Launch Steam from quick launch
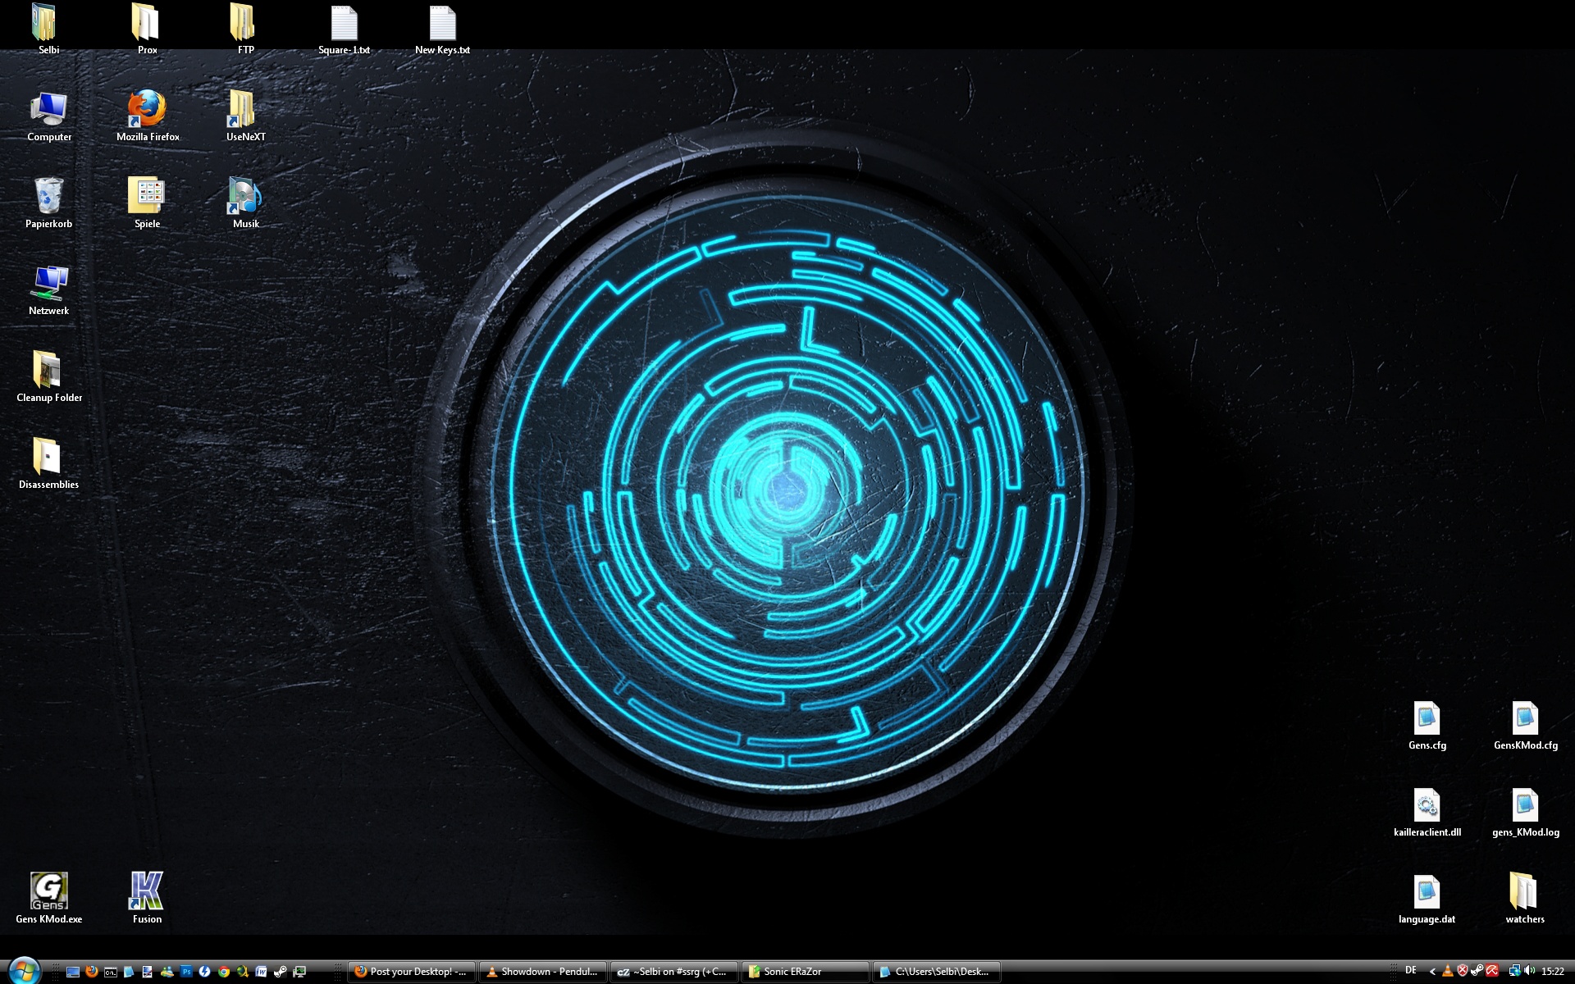The width and height of the screenshot is (1575, 984). (280, 972)
